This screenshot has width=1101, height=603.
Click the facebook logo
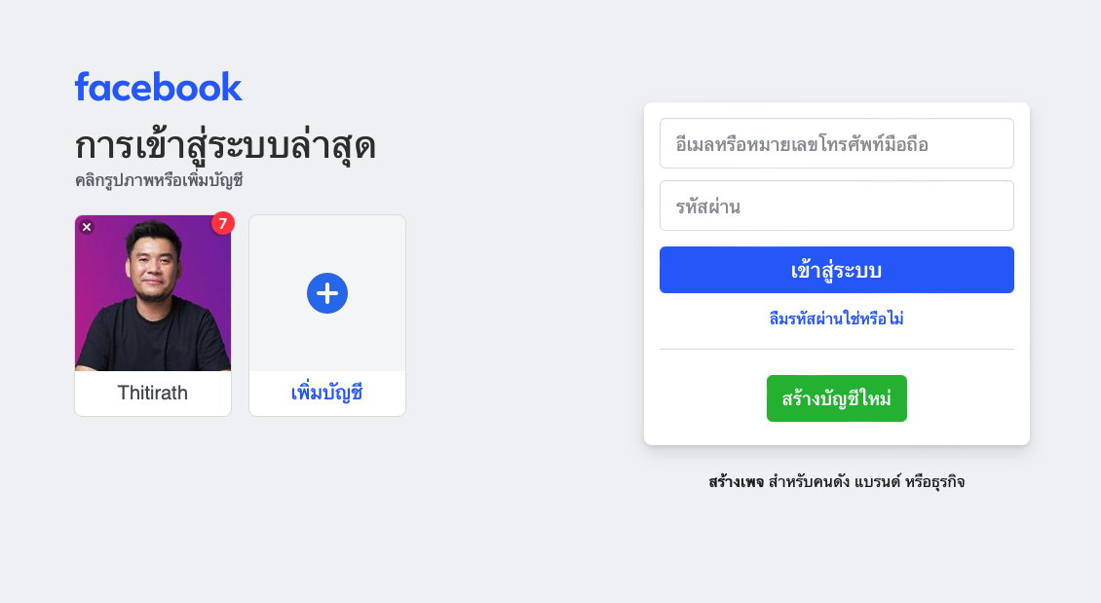pyautogui.click(x=158, y=87)
